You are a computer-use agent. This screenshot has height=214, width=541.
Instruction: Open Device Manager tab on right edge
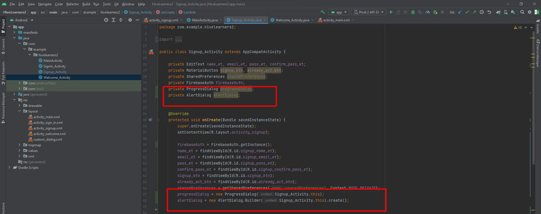pos(538,53)
